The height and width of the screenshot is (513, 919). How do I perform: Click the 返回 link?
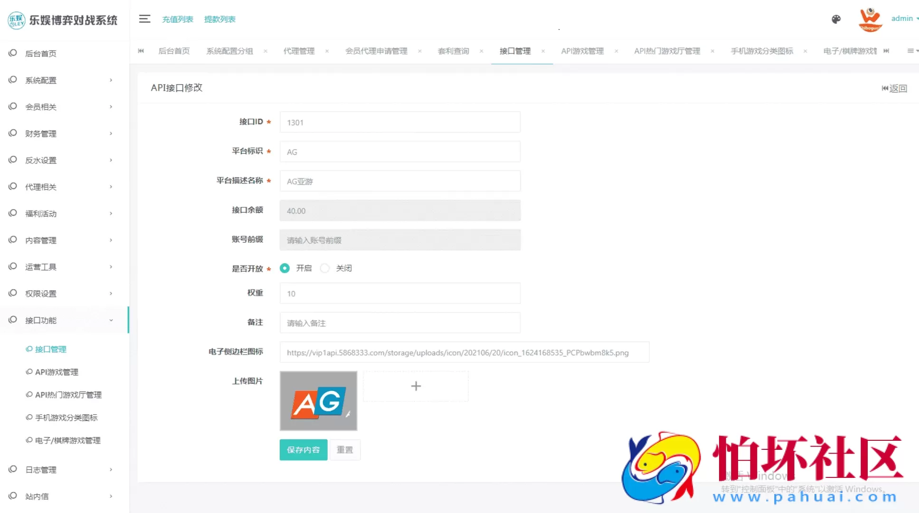tap(894, 88)
